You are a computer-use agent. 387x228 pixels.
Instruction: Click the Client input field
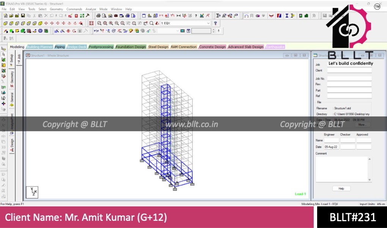click(349, 70)
